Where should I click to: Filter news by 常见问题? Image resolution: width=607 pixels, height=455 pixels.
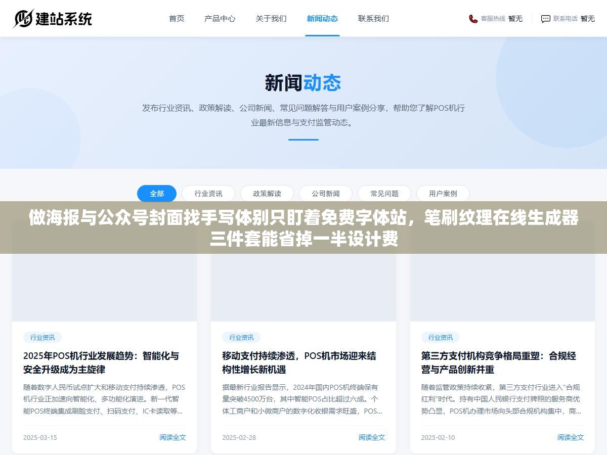(384, 194)
